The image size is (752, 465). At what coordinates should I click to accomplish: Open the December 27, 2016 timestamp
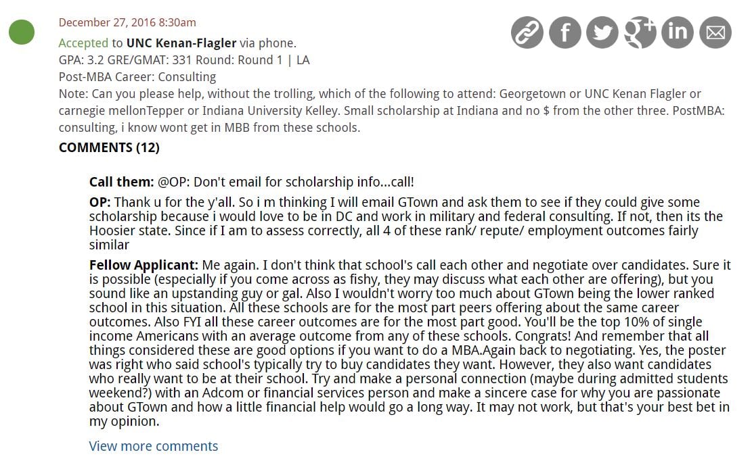pos(127,24)
